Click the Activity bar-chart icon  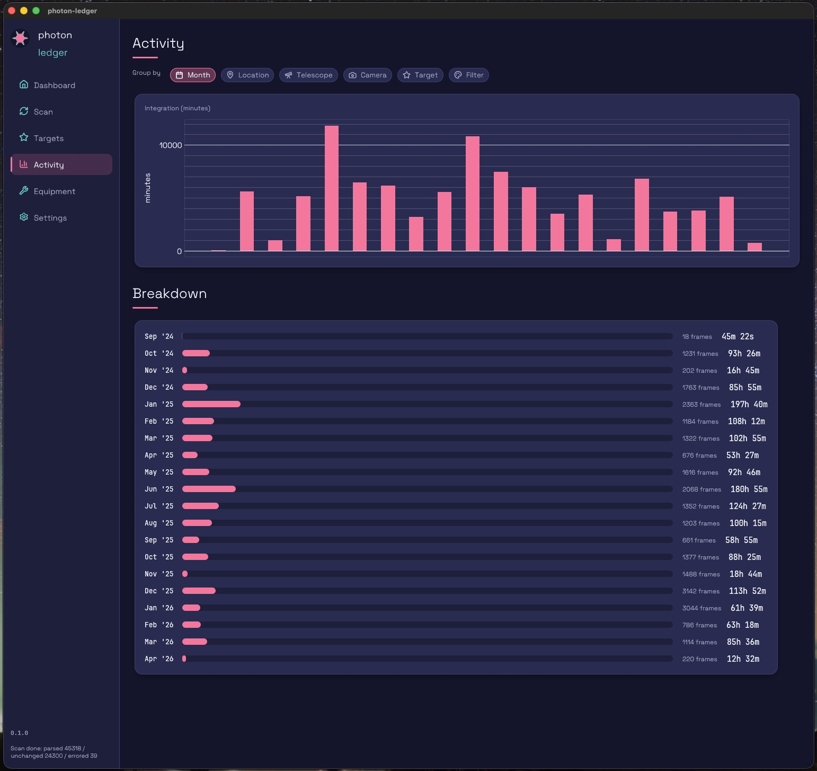24,164
